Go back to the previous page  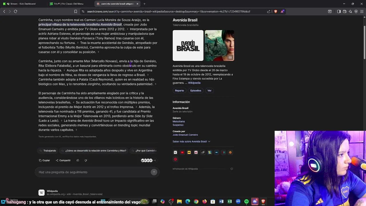click(4, 11)
